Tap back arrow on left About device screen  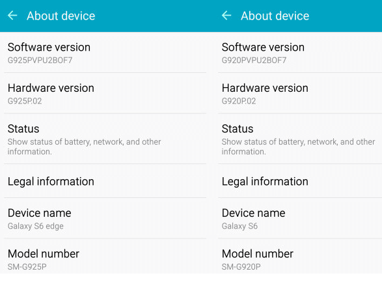coord(12,16)
